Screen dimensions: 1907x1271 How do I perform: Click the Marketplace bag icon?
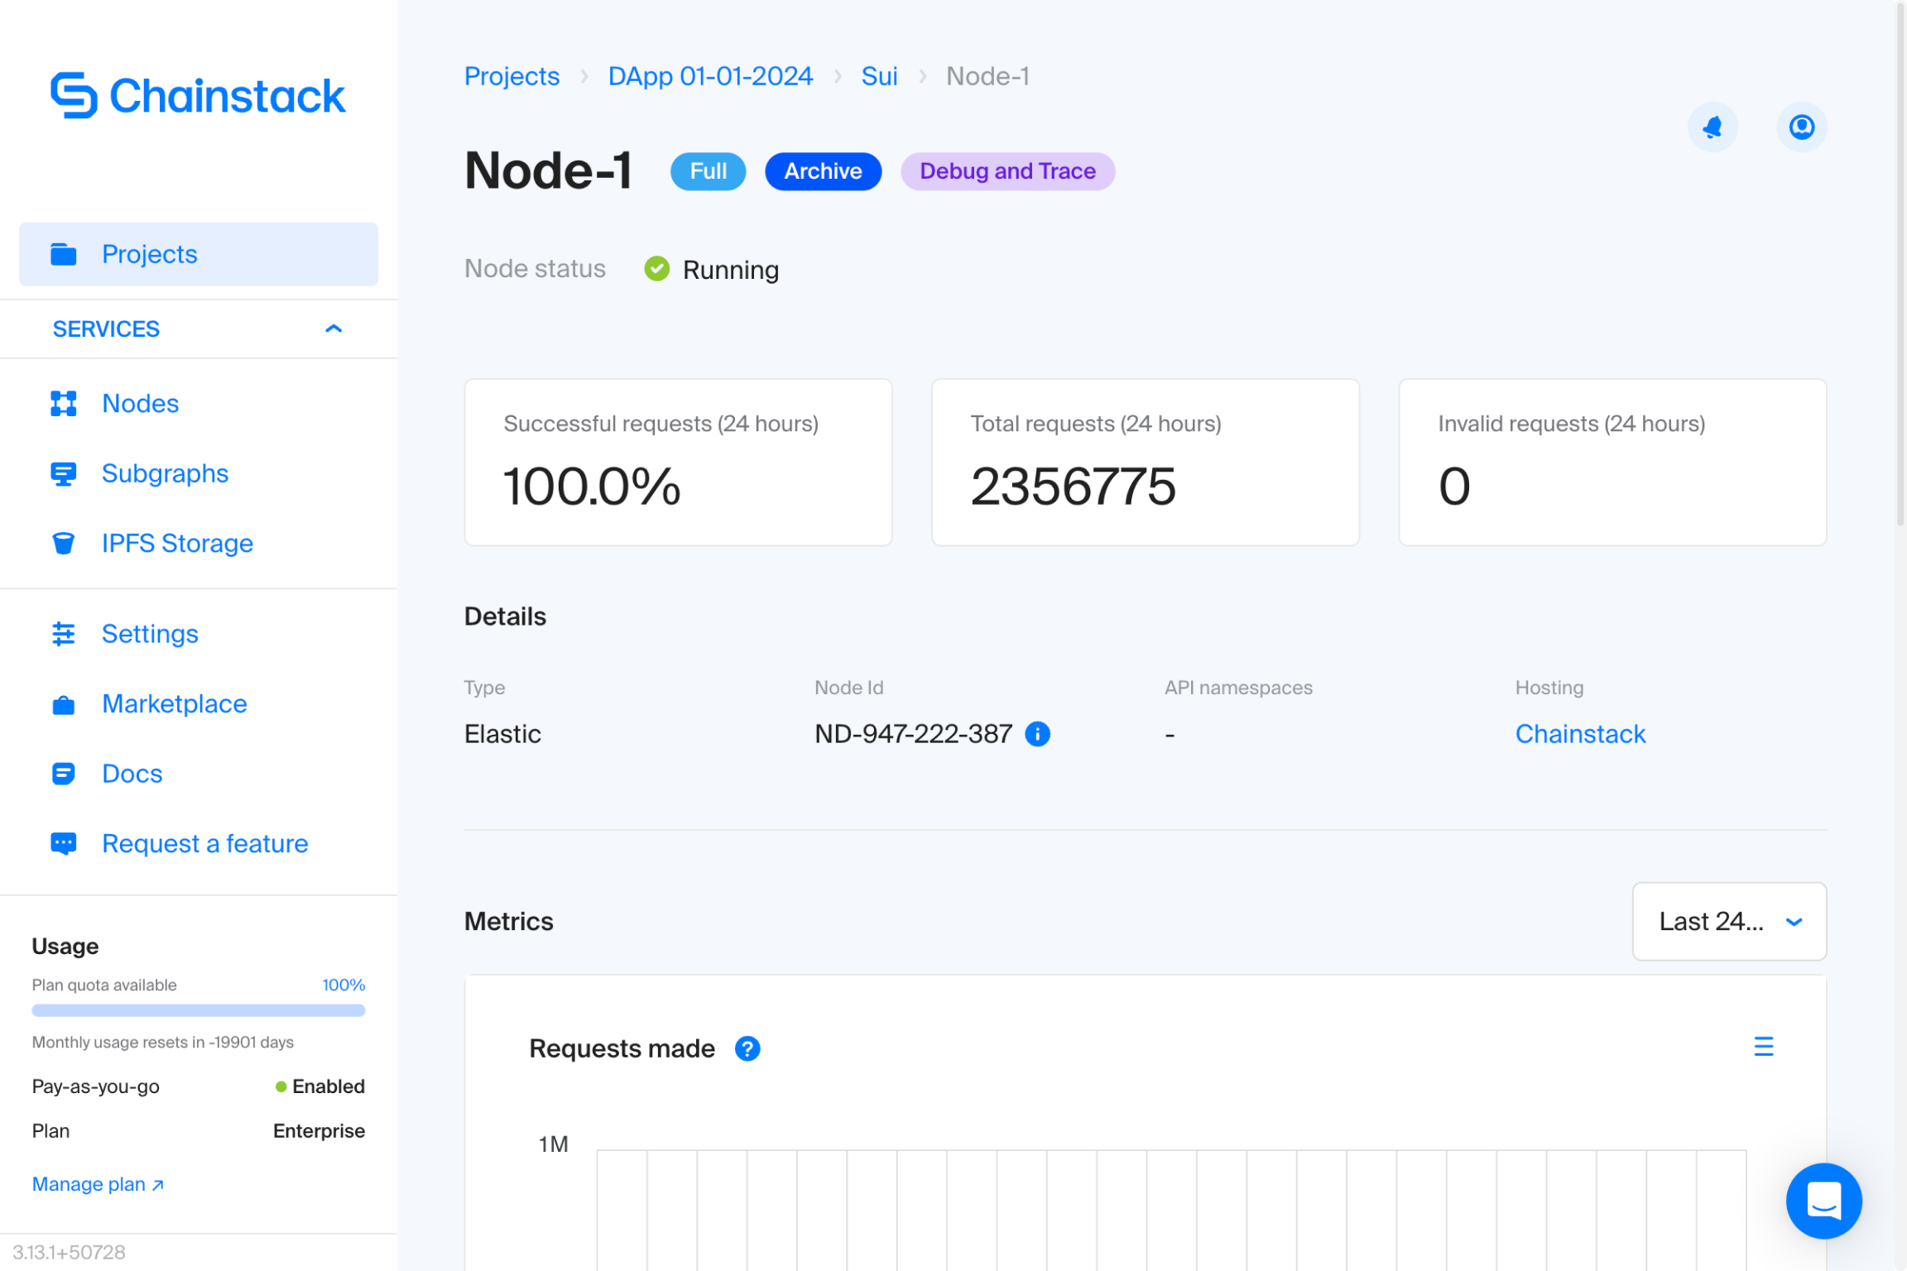[x=63, y=704]
